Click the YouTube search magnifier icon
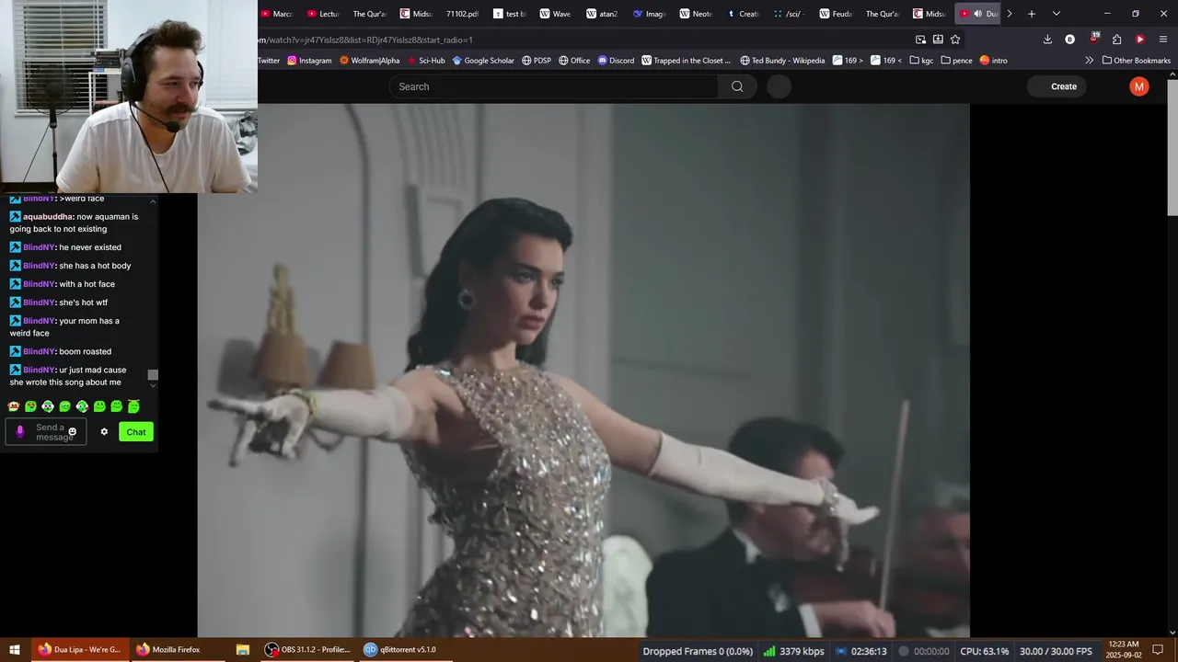Image resolution: width=1178 pixels, height=662 pixels. click(737, 86)
